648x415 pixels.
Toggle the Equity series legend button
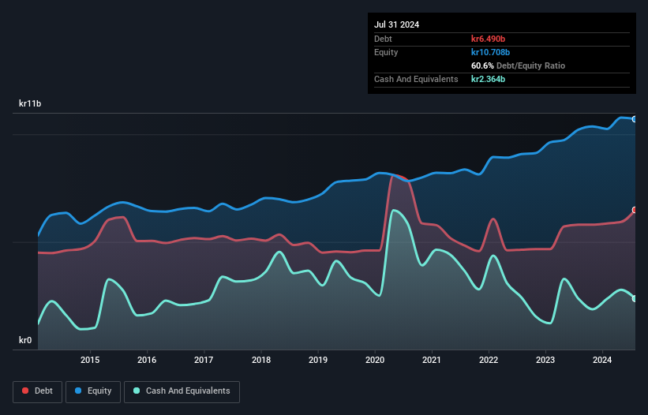coord(93,391)
